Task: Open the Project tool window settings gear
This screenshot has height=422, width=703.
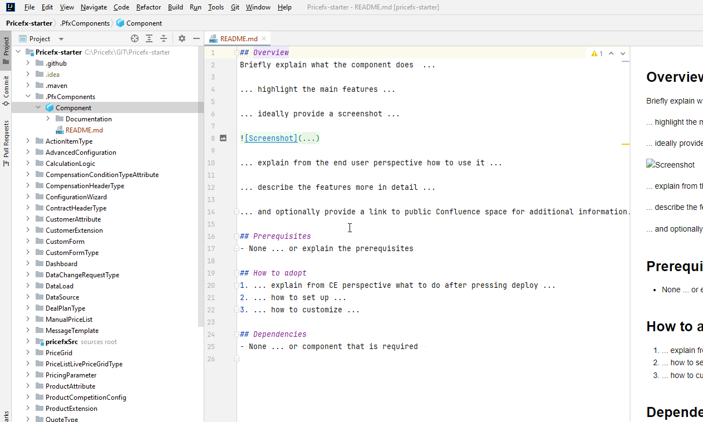Action: point(182,38)
